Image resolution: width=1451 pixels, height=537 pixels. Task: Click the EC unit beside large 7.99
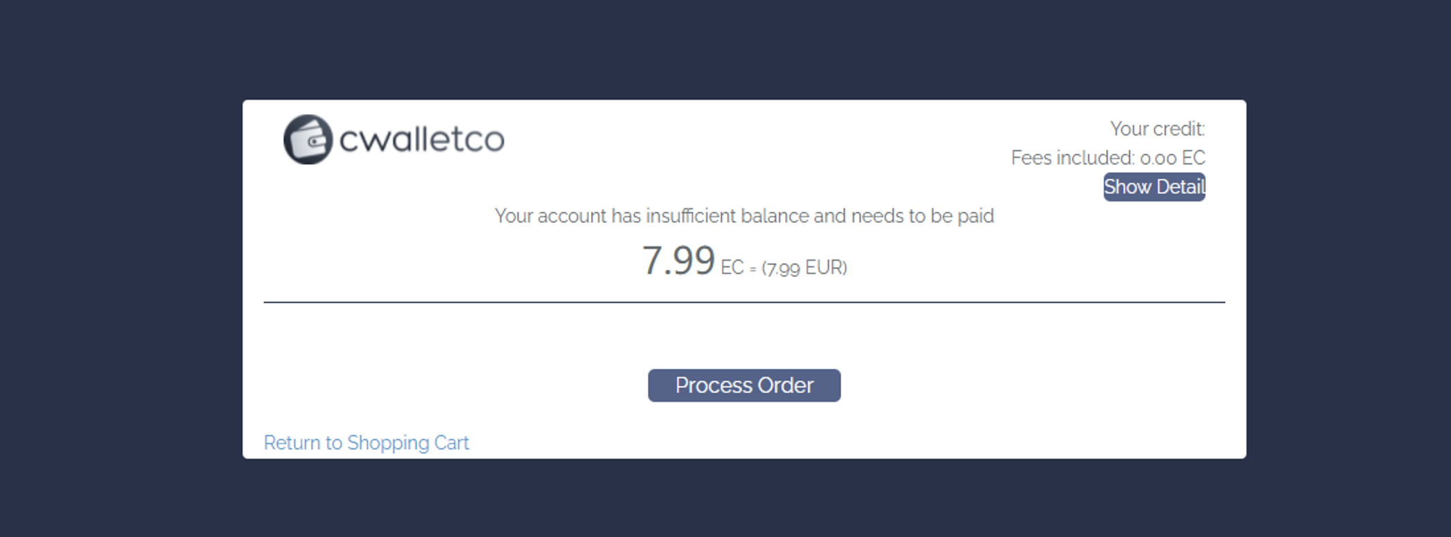[x=732, y=268]
